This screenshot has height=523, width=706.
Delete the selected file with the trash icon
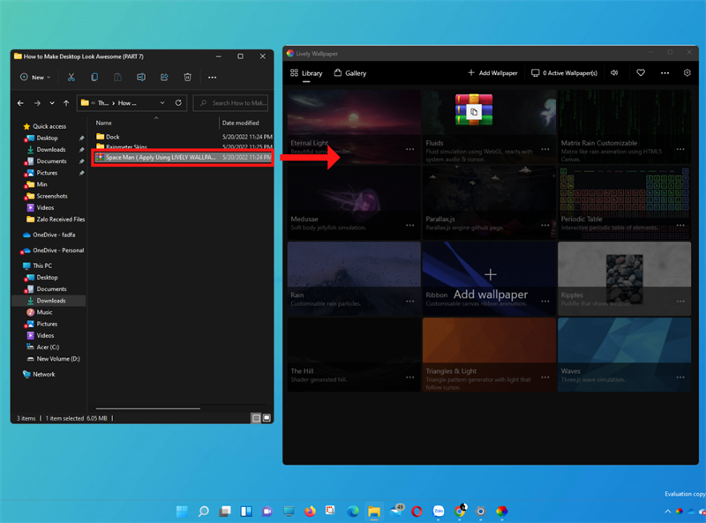point(187,78)
